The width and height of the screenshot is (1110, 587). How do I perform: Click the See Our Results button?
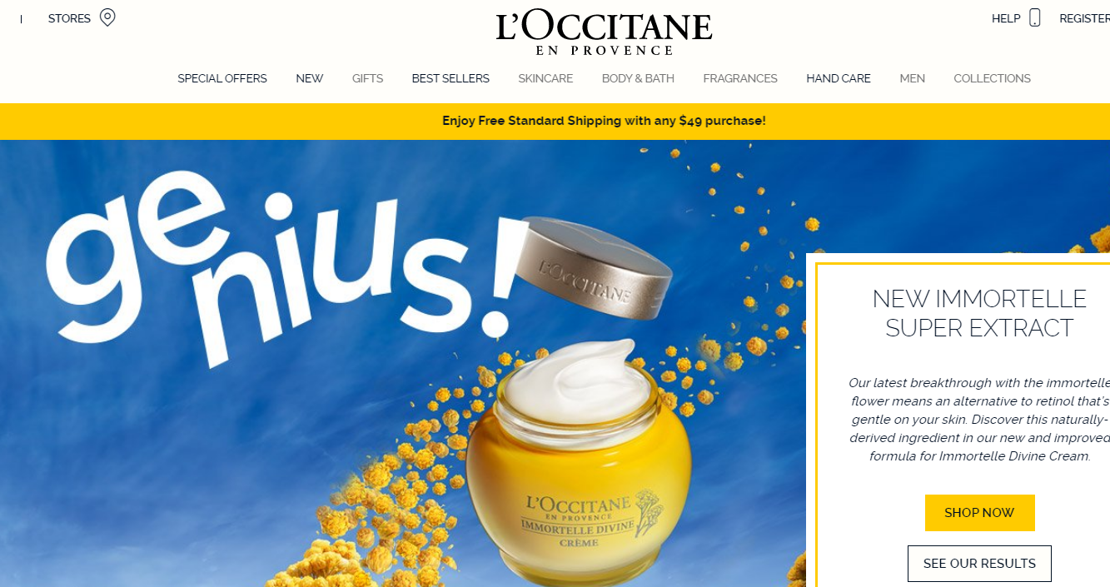(x=979, y=564)
